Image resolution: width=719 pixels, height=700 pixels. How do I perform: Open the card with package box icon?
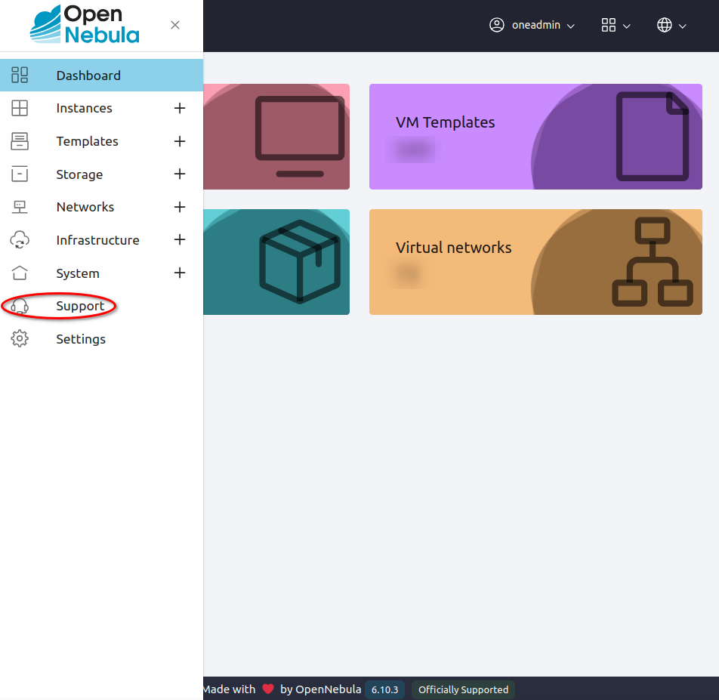tap(276, 262)
